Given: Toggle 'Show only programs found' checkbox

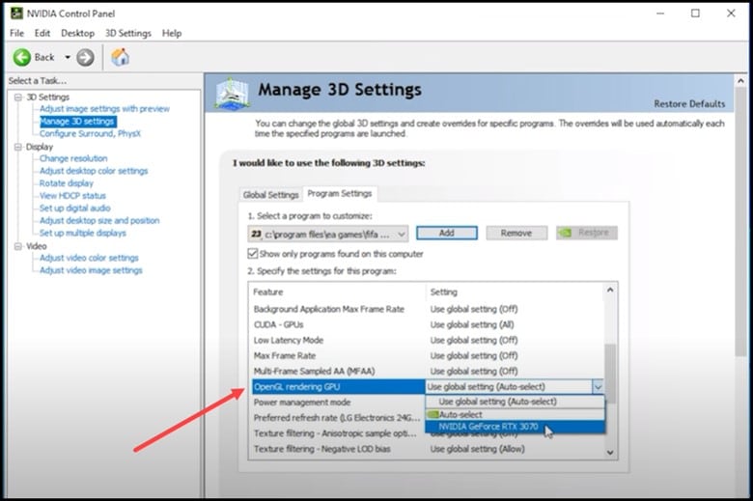Looking at the screenshot, I should pyautogui.click(x=253, y=254).
